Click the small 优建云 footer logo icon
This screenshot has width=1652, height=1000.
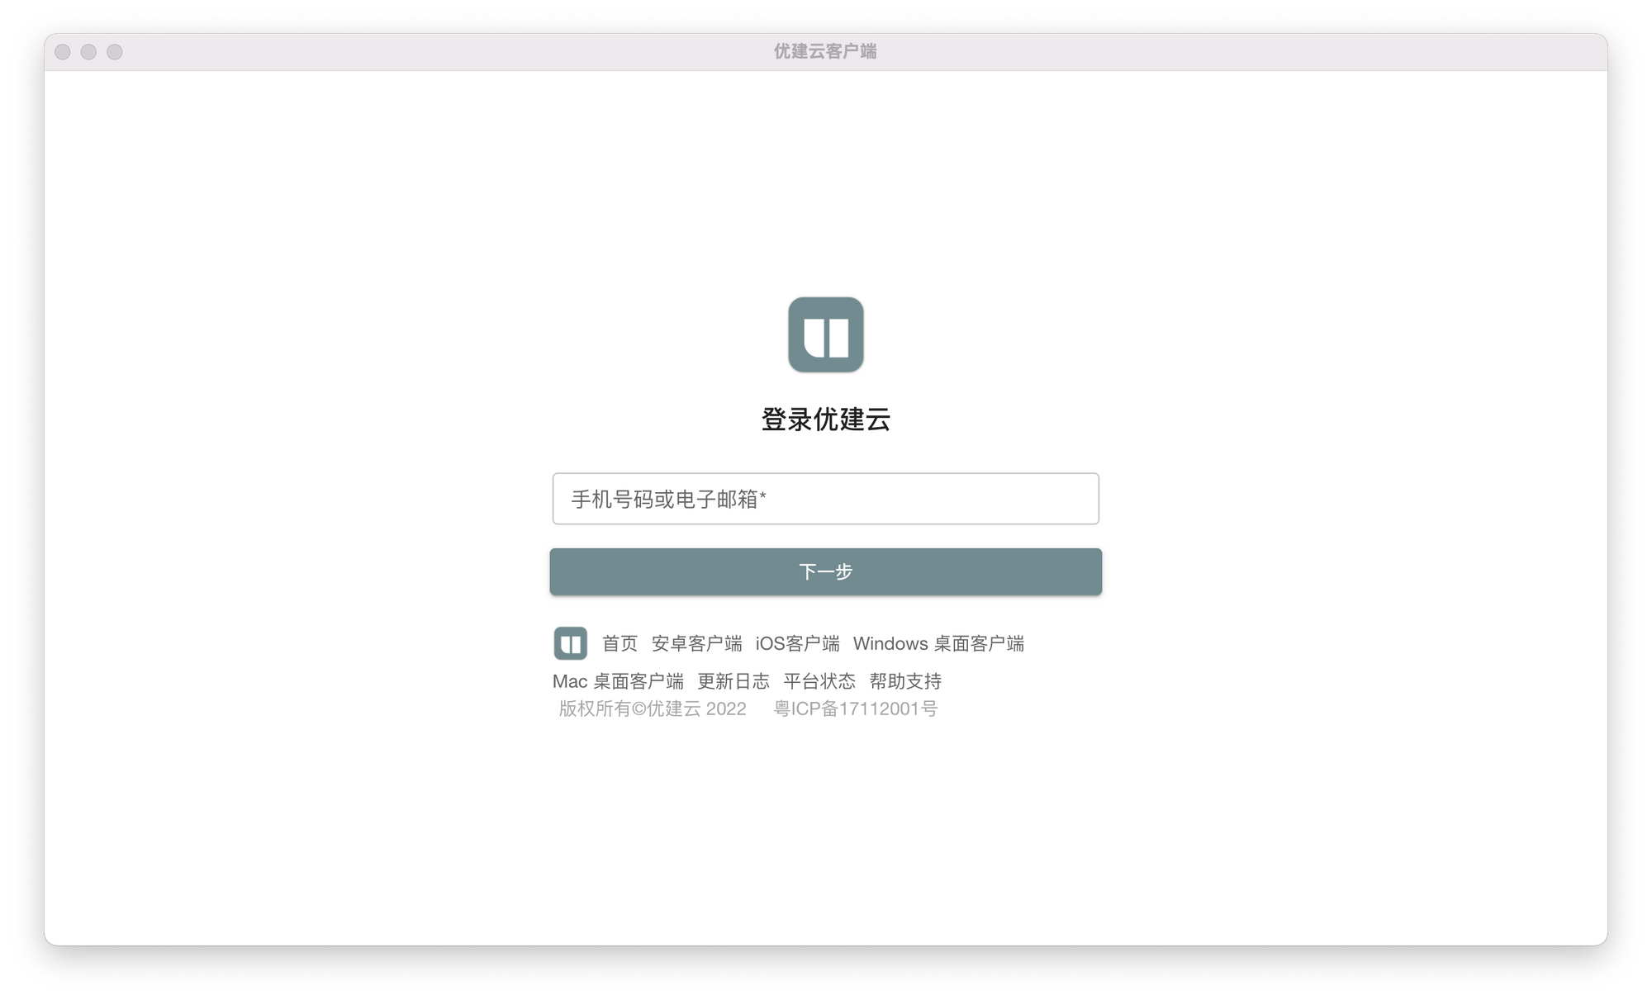tap(570, 643)
